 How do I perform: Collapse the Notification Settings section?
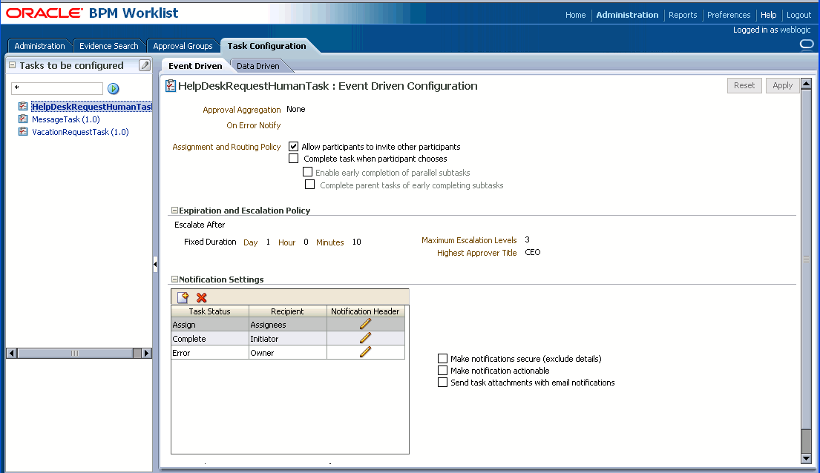click(x=174, y=279)
